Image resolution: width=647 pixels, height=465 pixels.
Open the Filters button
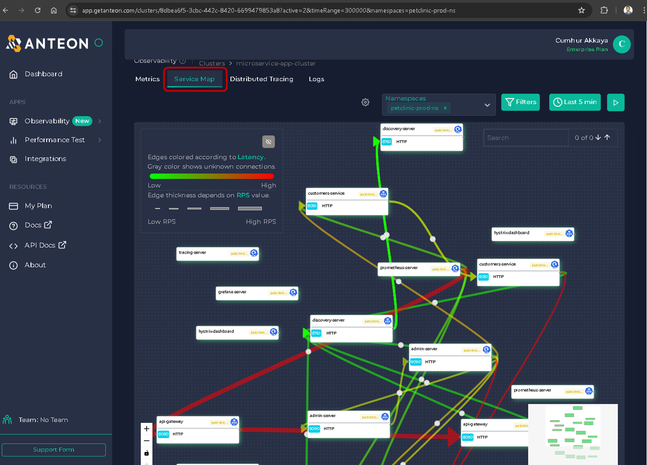coord(521,102)
